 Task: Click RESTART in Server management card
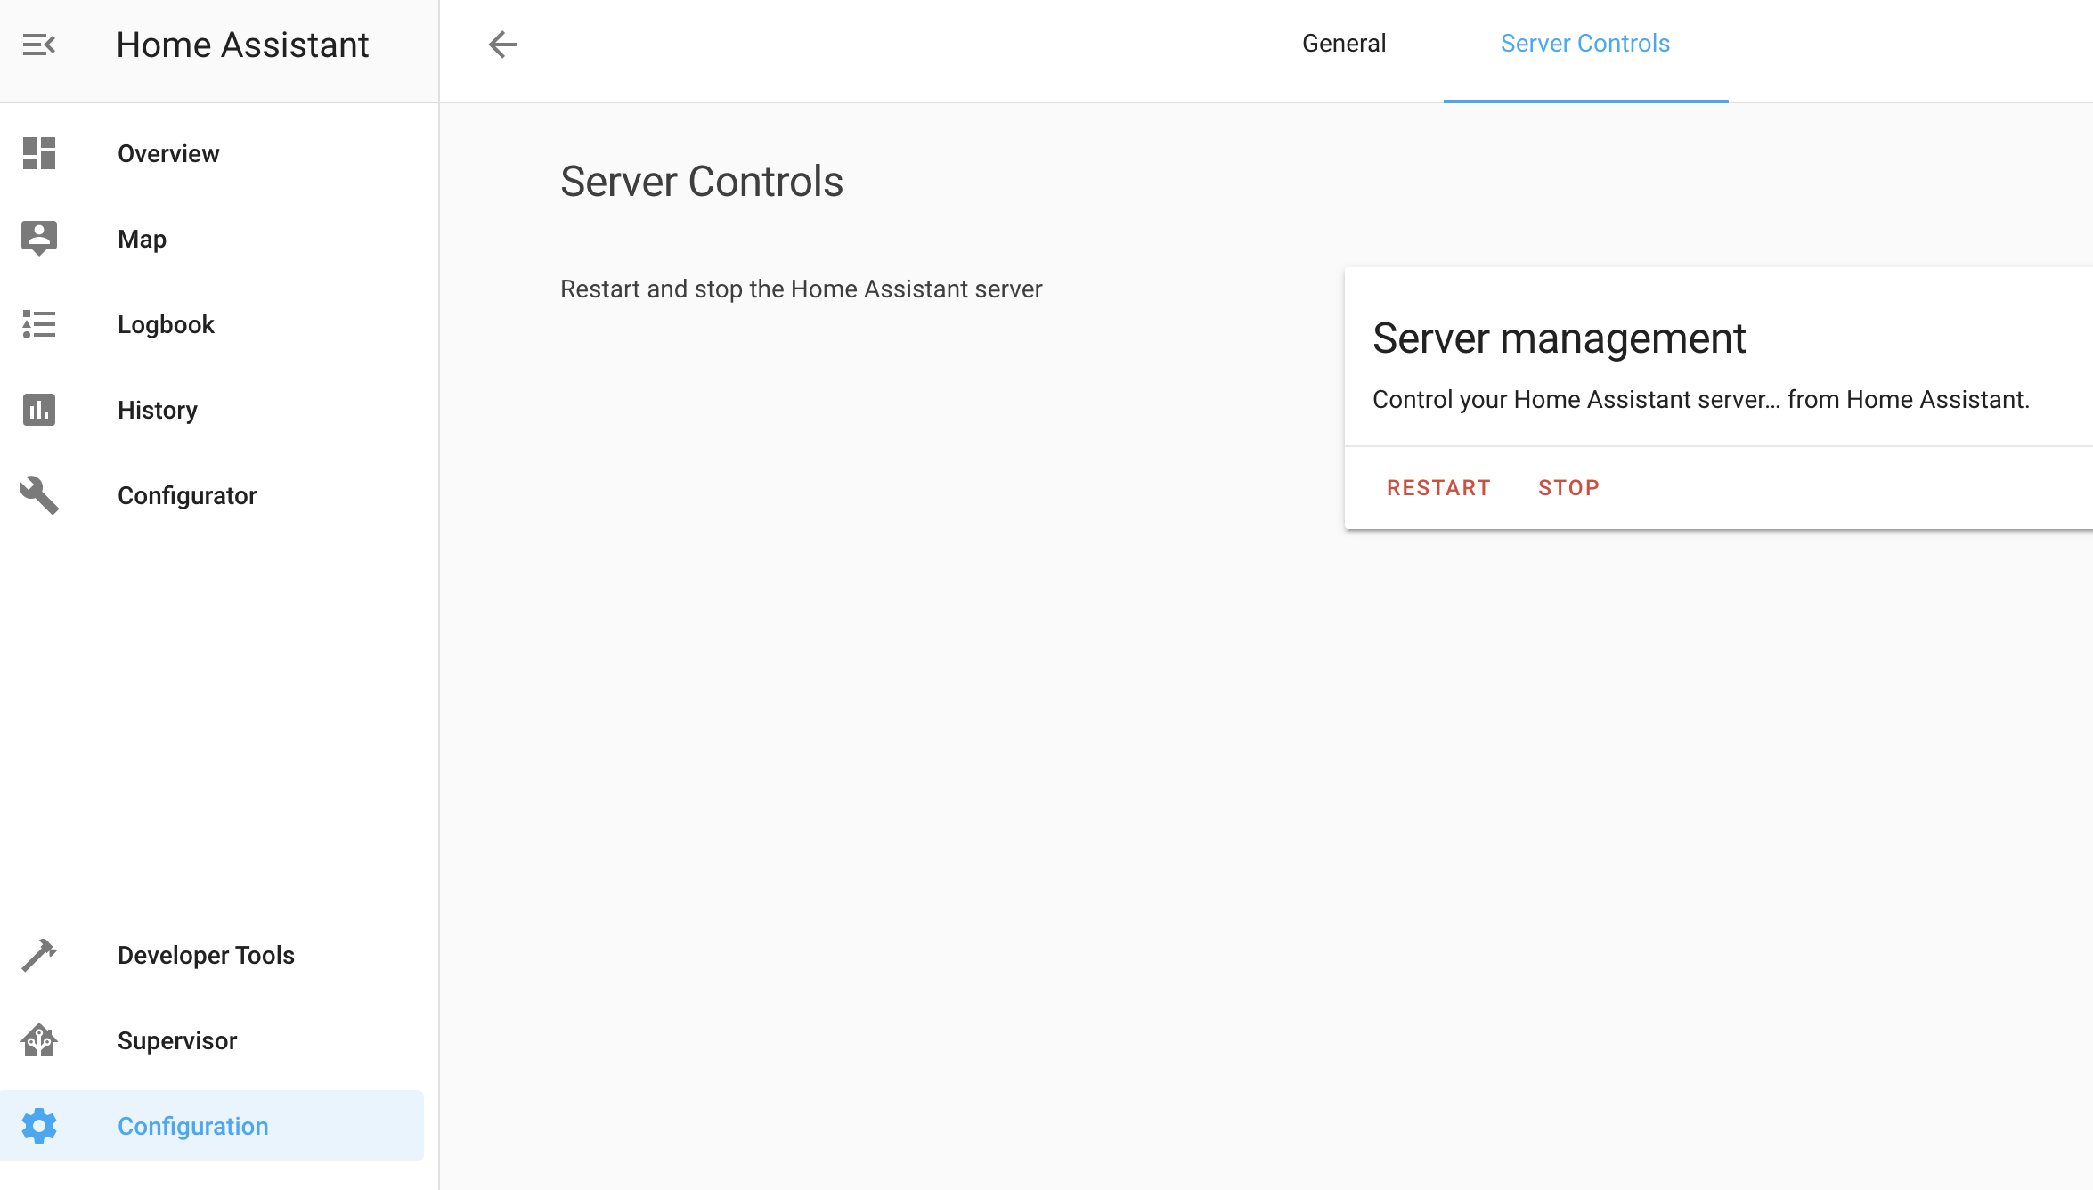(1437, 487)
